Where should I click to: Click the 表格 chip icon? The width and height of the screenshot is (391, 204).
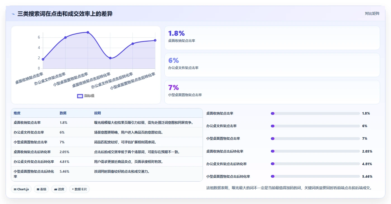pyautogui.click(x=38, y=189)
